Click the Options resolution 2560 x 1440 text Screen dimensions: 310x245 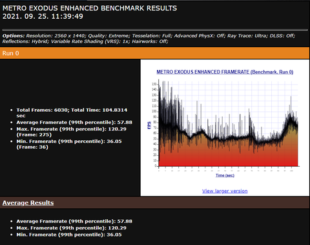[x=56, y=36]
